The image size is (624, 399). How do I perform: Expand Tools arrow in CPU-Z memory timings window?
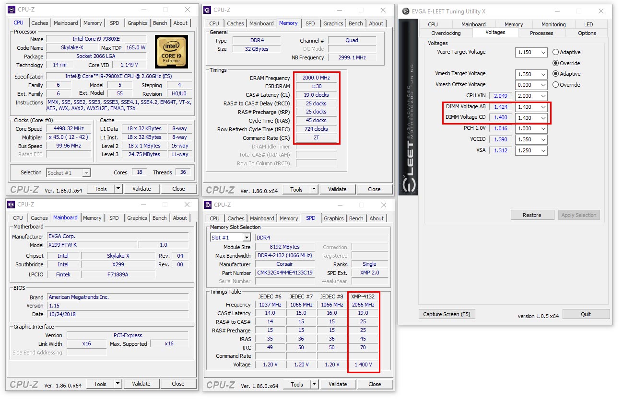tap(314, 189)
